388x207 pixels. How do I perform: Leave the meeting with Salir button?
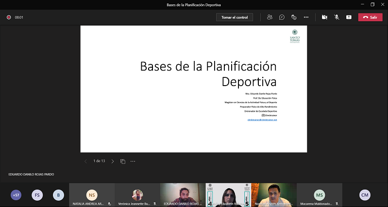tap(370, 17)
